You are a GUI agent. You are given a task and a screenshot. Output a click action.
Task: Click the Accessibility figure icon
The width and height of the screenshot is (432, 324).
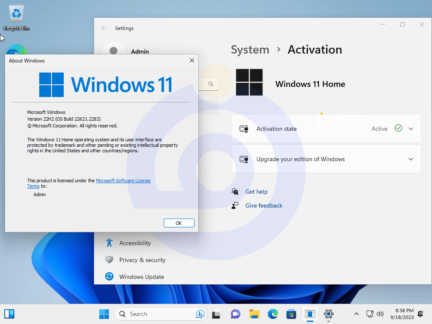109,243
